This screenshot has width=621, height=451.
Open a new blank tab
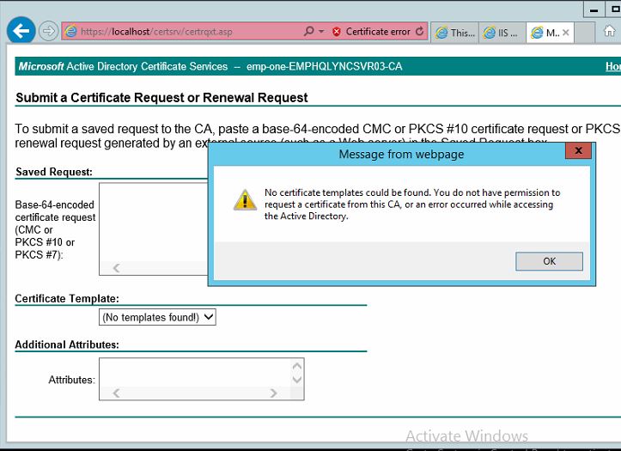(584, 33)
